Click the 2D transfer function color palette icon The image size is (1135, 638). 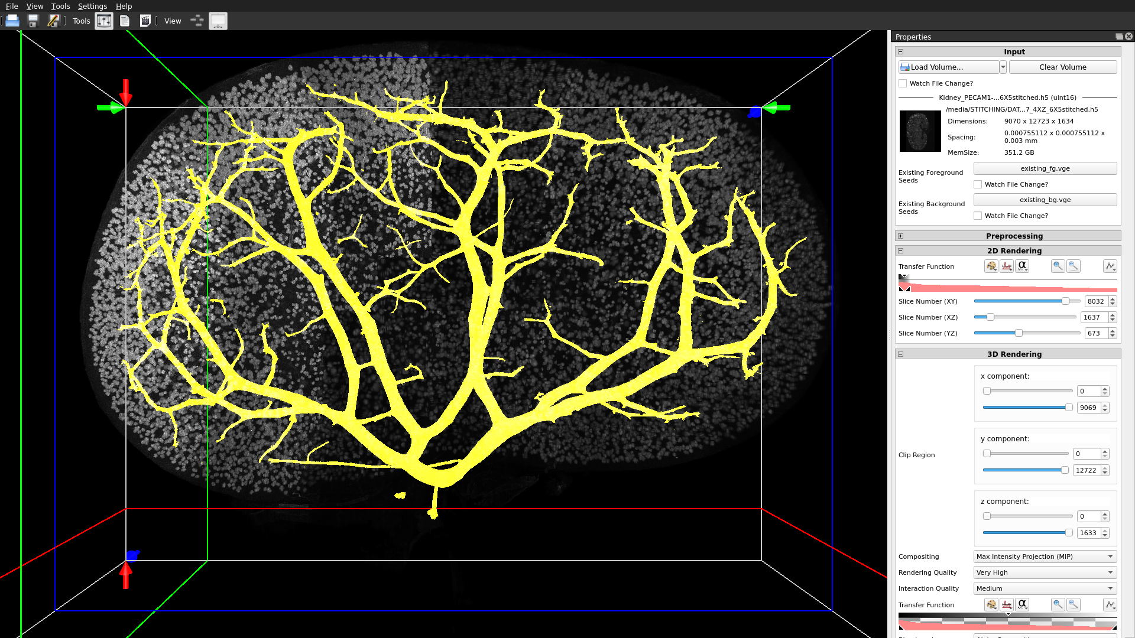991,266
